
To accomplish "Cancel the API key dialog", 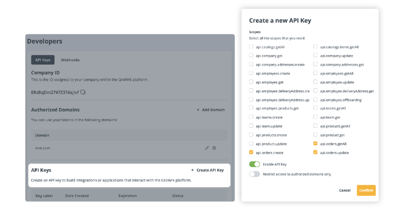I will tap(345, 190).
